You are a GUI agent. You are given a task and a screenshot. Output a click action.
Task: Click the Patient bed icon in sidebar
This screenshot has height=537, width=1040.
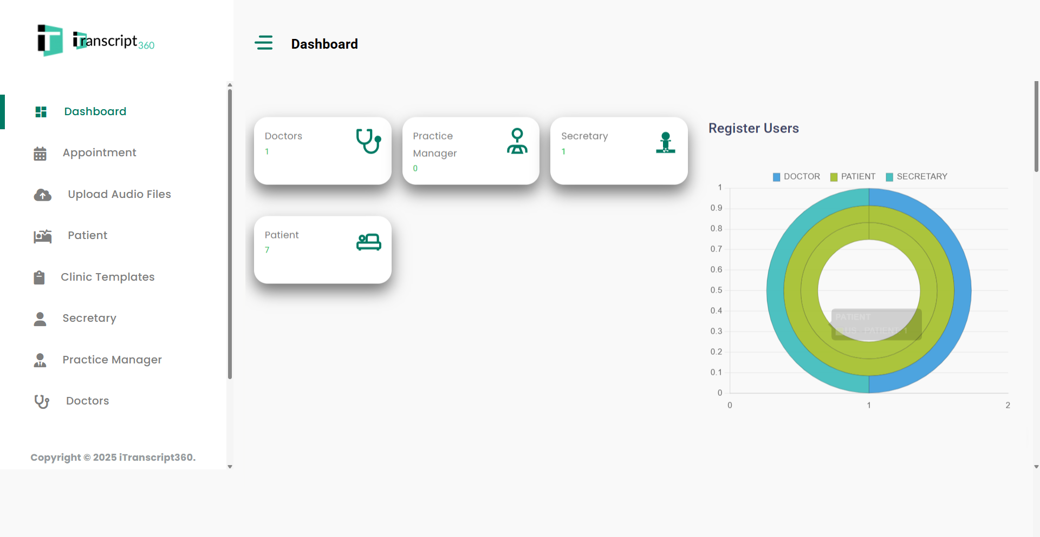pos(42,236)
